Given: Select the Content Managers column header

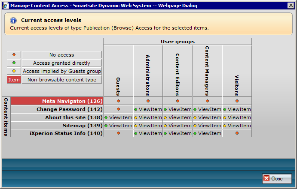Looking at the screenshot, I should (207, 71).
